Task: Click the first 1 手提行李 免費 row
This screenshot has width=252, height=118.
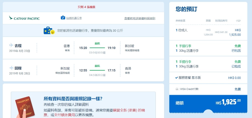Action: tap(208, 46)
